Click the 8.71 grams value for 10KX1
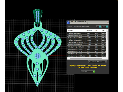 pos(88,49)
